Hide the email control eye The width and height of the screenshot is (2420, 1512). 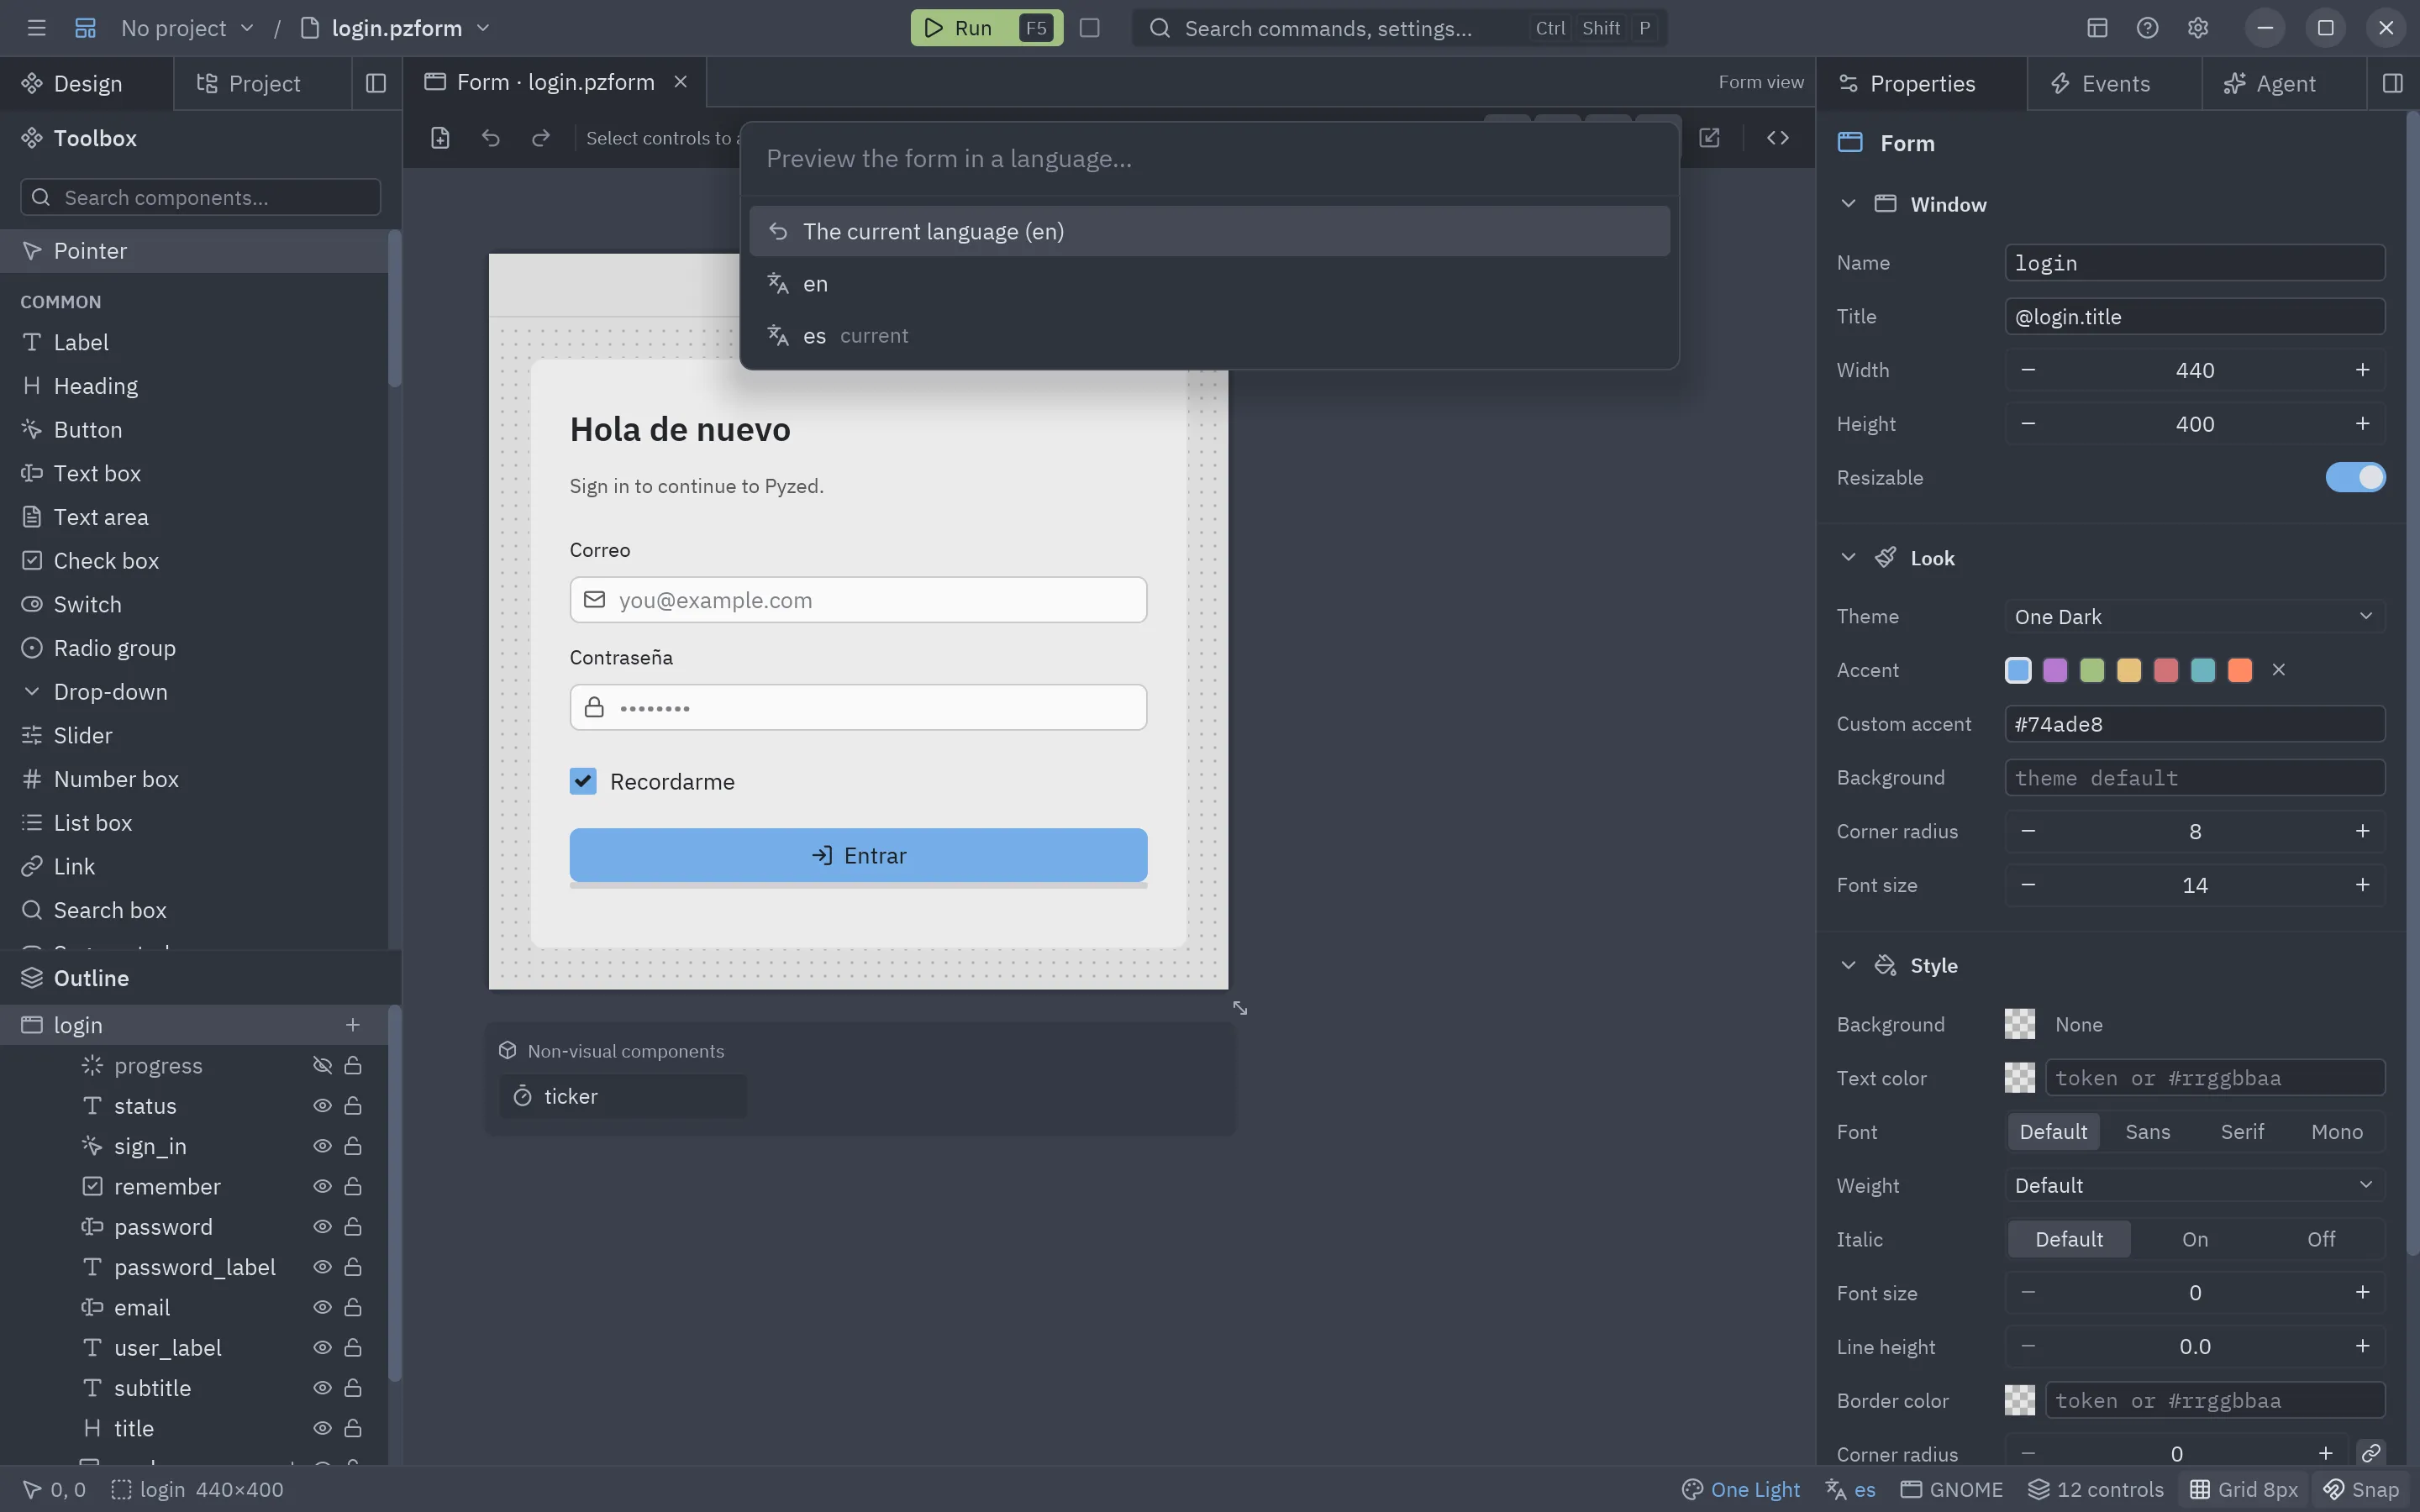click(x=322, y=1307)
